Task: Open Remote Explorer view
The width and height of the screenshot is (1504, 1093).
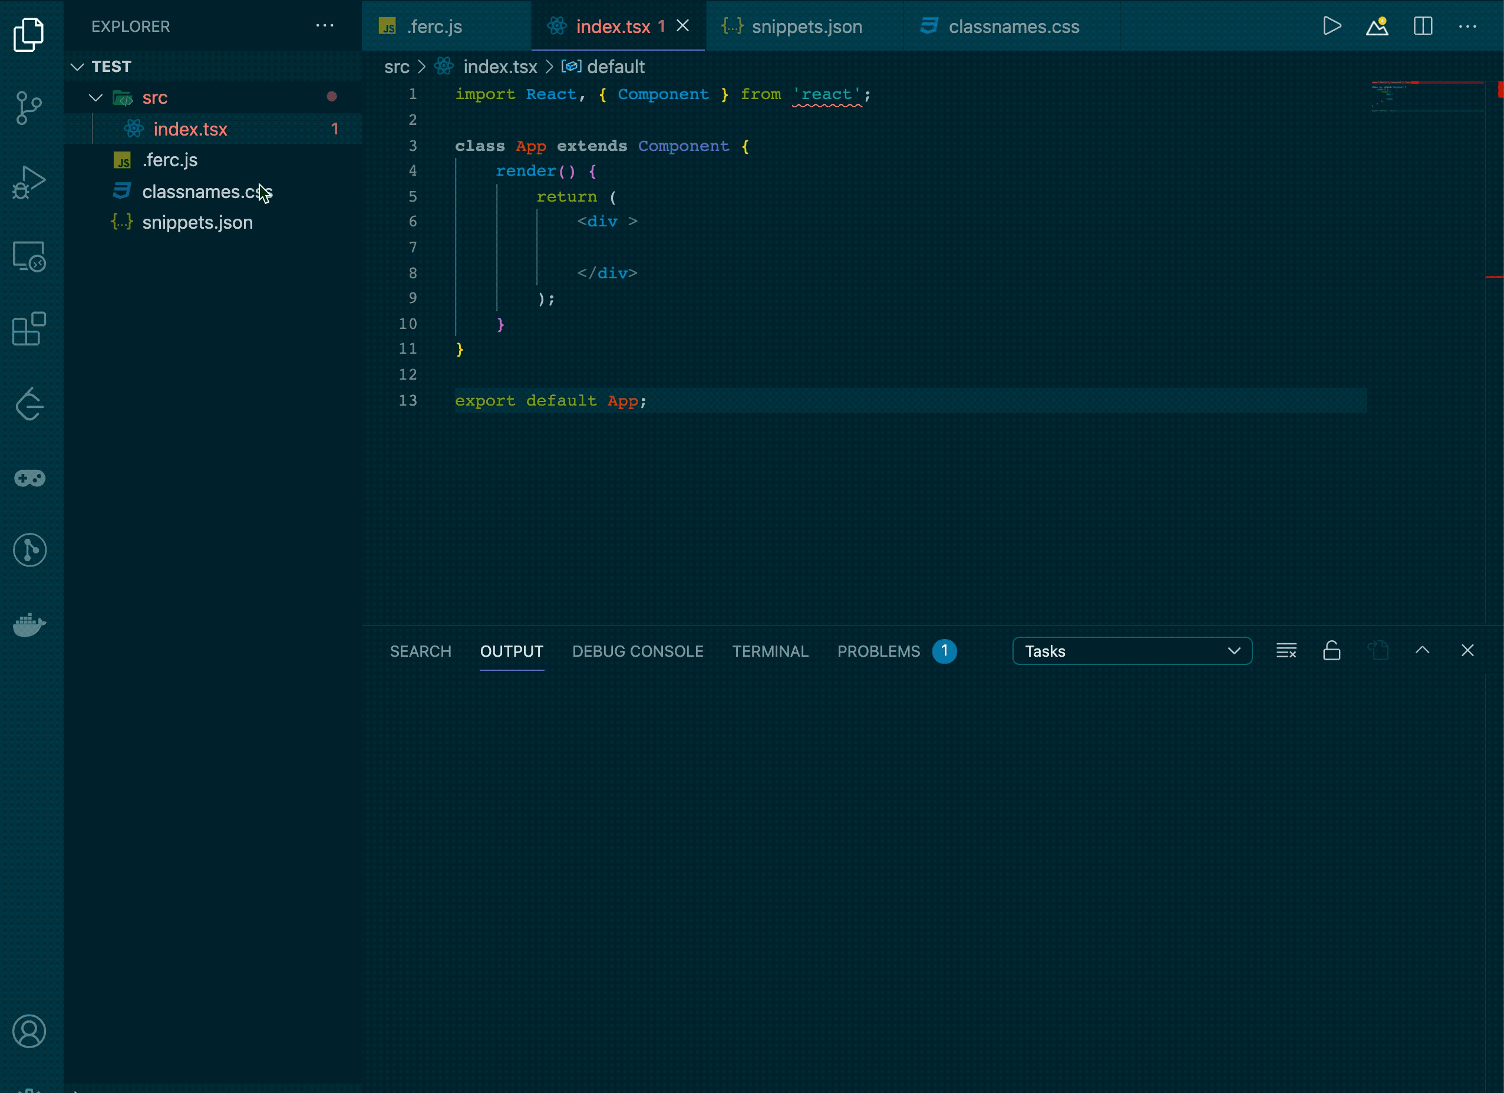Action: coord(28,256)
